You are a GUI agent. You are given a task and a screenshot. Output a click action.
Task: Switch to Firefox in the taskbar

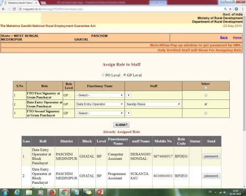click(53, 192)
